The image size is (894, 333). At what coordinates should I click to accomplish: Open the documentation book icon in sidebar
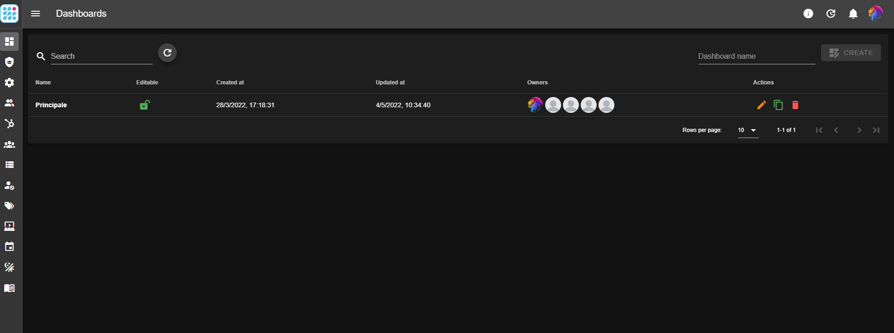tap(9, 288)
